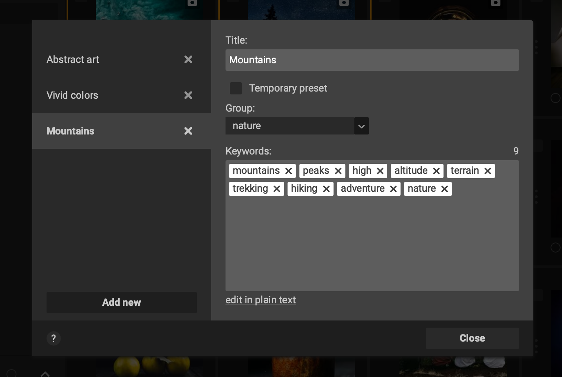562x377 pixels.
Task: Remove the altitude keyword tag
Action: 436,171
